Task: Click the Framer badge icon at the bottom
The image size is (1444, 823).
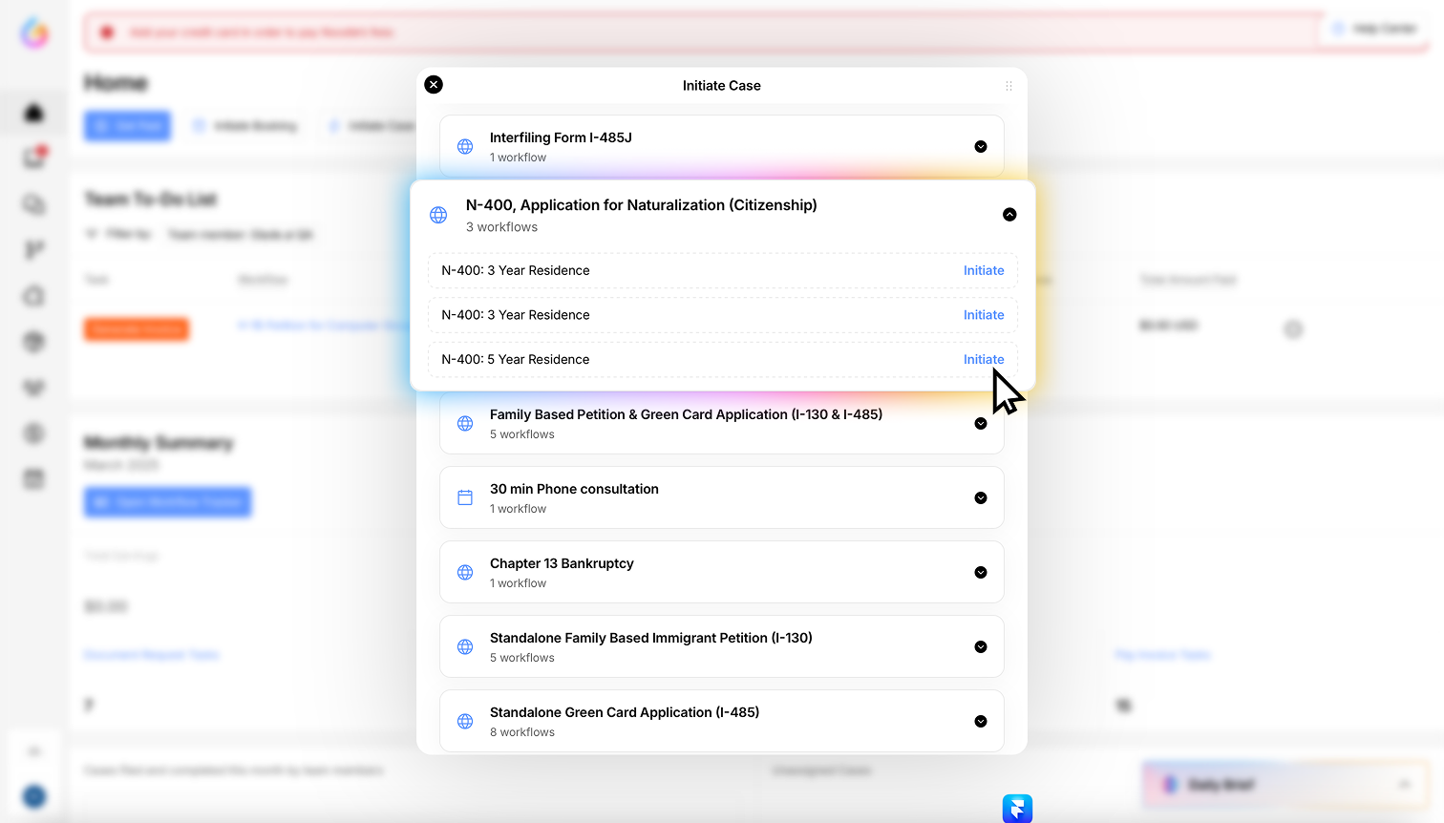Action: point(1018,809)
